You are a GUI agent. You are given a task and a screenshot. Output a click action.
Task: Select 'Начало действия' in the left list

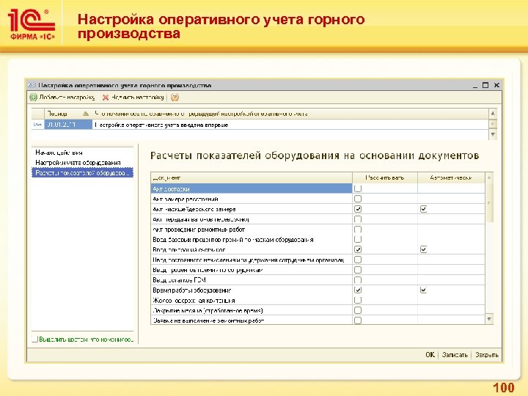(59, 153)
